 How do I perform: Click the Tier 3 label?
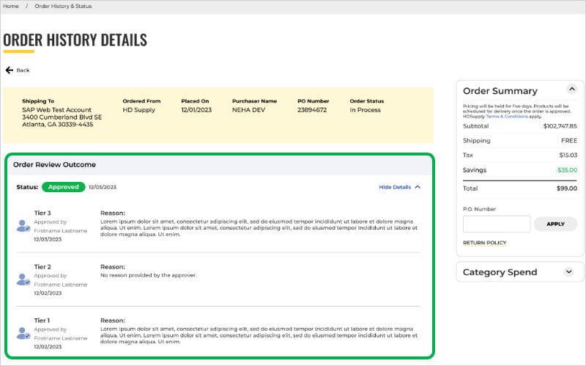42,213
